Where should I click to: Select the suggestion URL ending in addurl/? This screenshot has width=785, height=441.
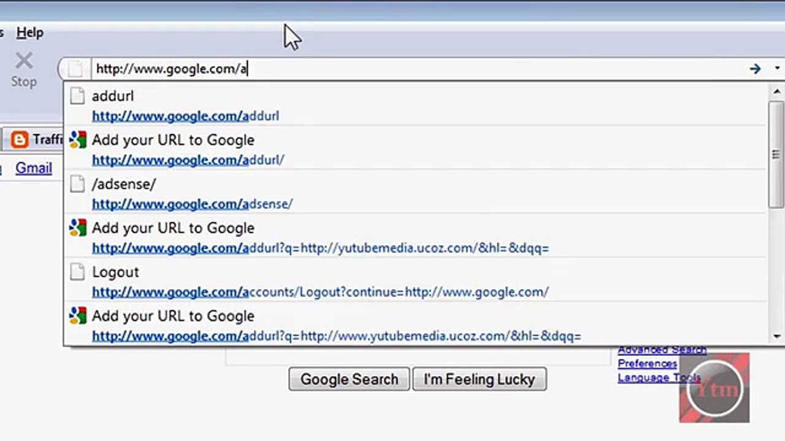[x=188, y=160]
